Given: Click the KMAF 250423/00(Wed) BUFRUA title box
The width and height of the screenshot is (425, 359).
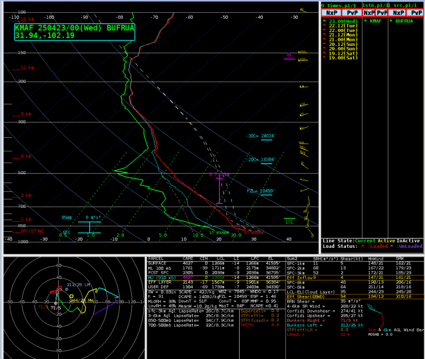Looking at the screenshot, I should click(x=75, y=32).
